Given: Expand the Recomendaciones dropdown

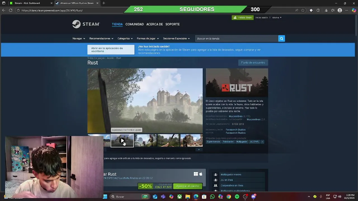Looking at the screenshot, I should tap(101, 39).
